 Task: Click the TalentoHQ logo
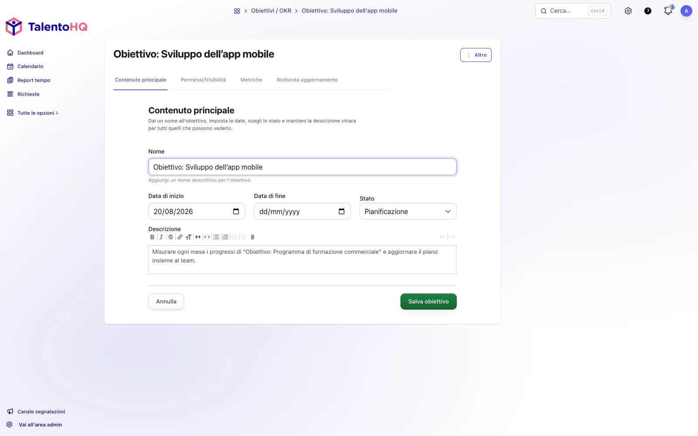[x=47, y=27]
